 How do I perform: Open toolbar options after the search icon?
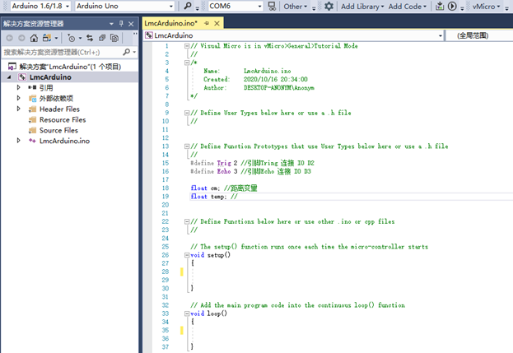pyautogui.click(x=198, y=8)
